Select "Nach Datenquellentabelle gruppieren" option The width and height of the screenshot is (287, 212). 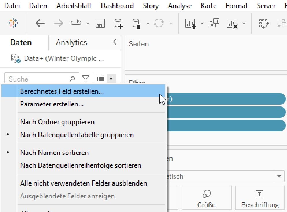77,135
